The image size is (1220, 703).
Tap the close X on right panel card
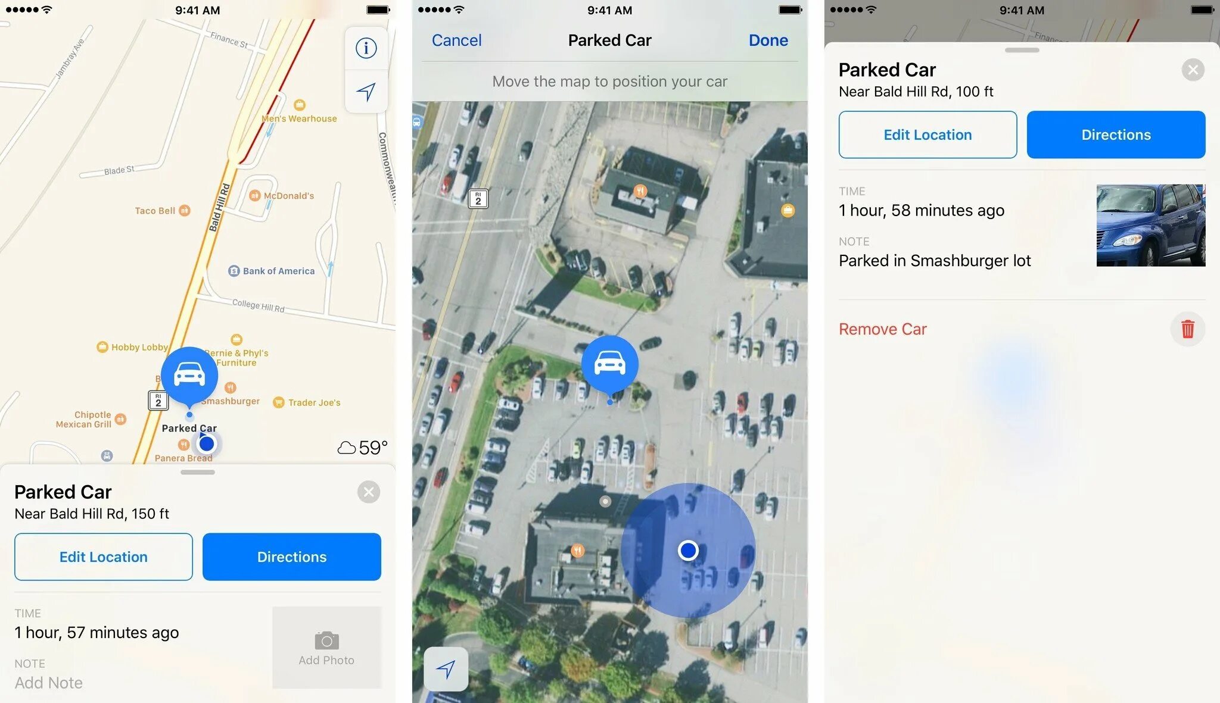[1193, 70]
